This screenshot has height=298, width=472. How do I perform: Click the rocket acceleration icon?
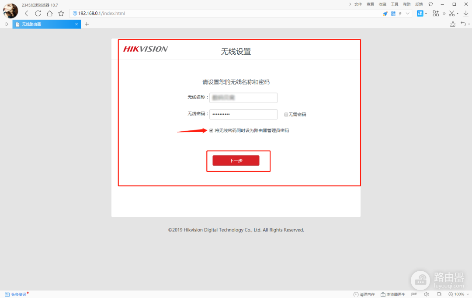point(385,14)
